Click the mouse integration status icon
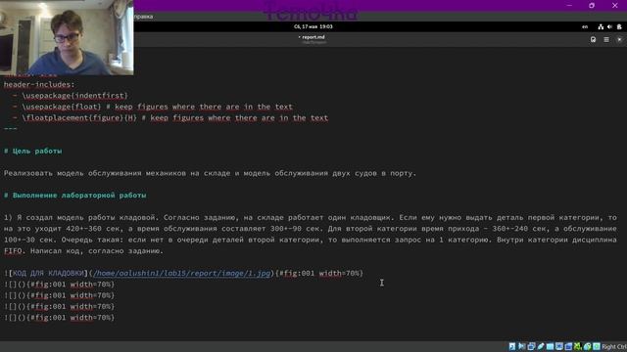Image resolution: width=627 pixels, height=352 pixels. 587,346
